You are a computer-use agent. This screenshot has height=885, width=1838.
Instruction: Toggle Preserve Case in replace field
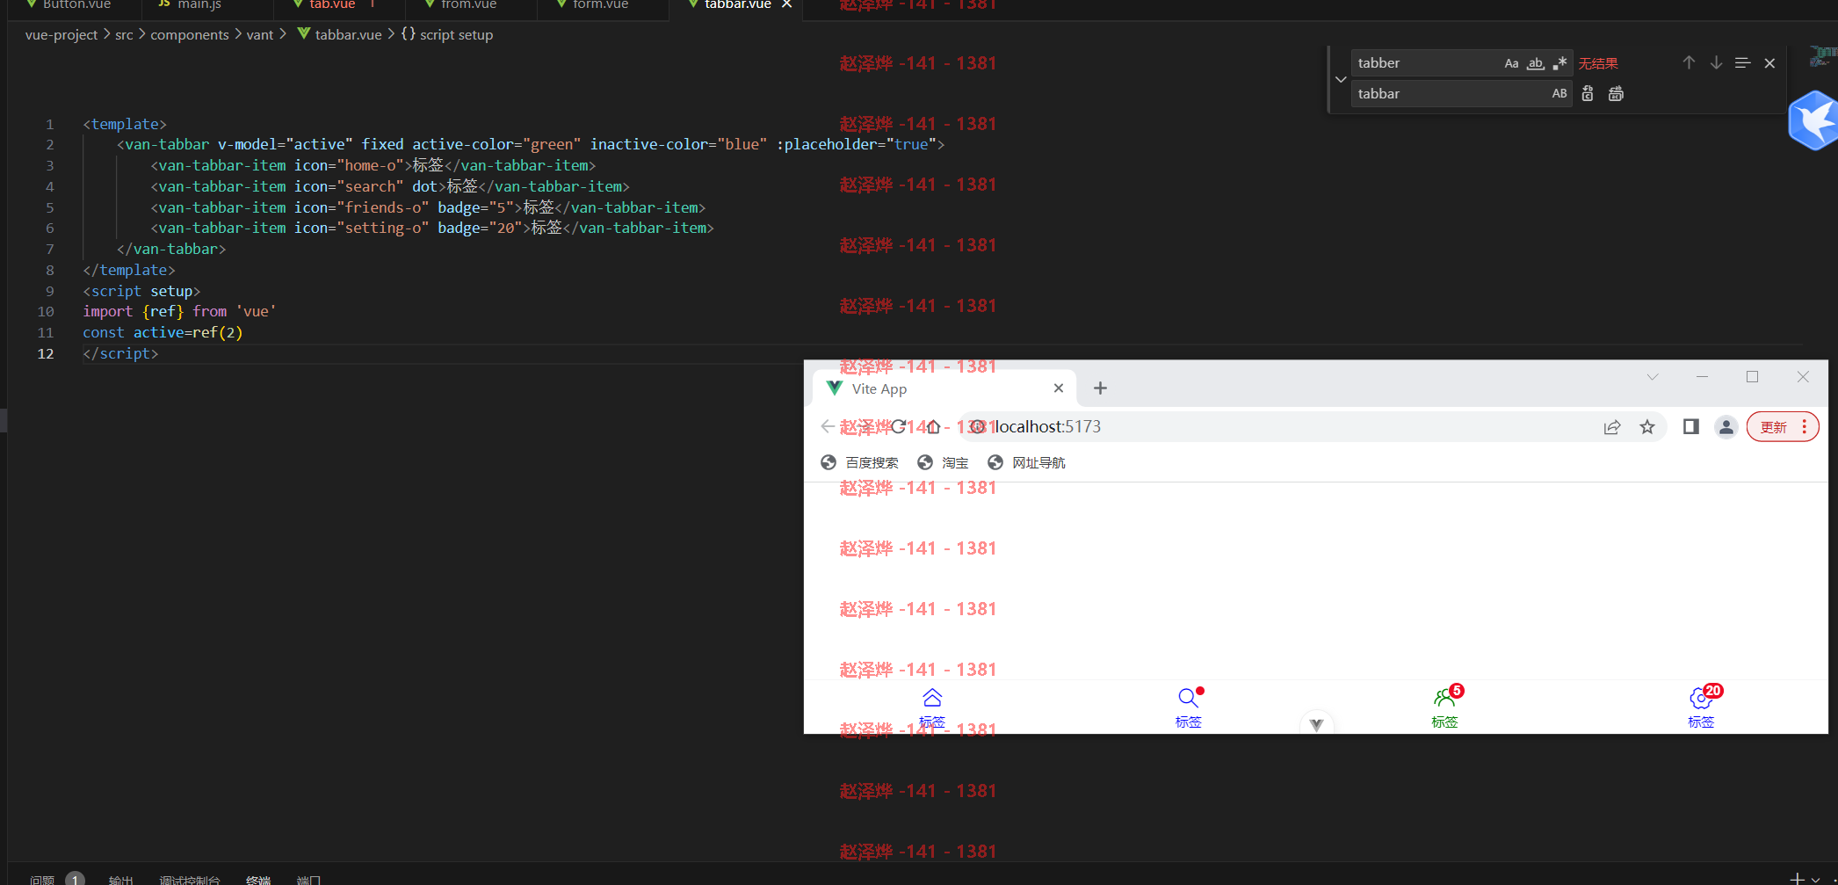tap(1559, 94)
